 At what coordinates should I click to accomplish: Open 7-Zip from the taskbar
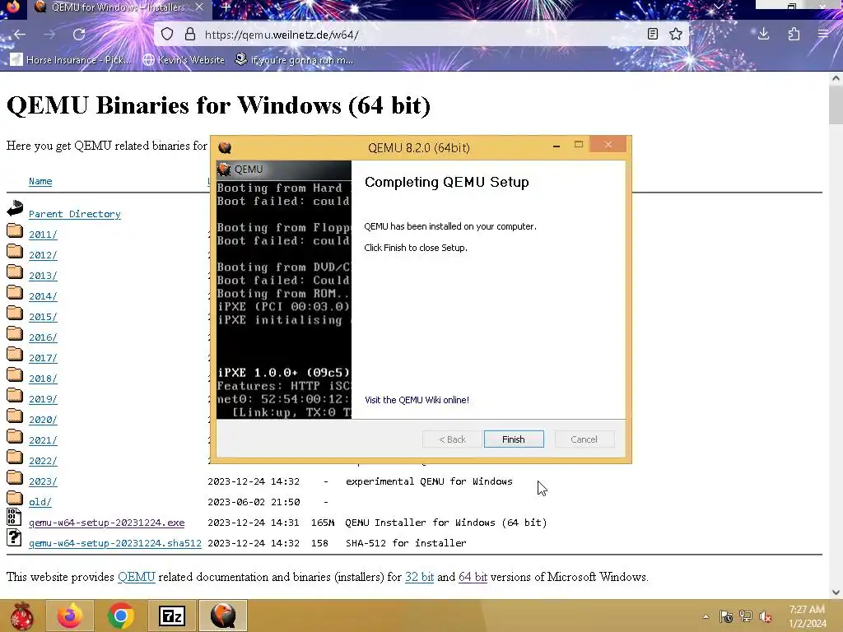[x=171, y=616]
